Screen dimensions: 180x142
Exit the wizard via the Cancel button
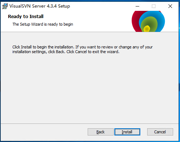tap(160, 132)
